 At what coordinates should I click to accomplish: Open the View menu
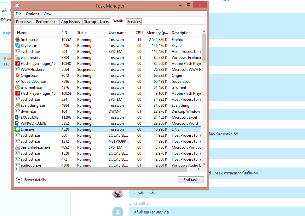47,14
